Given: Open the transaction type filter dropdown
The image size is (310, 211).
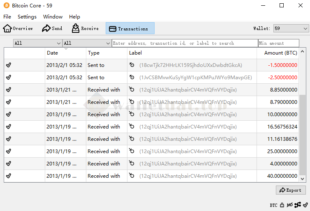Looking at the screenshot, I should (87, 43).
